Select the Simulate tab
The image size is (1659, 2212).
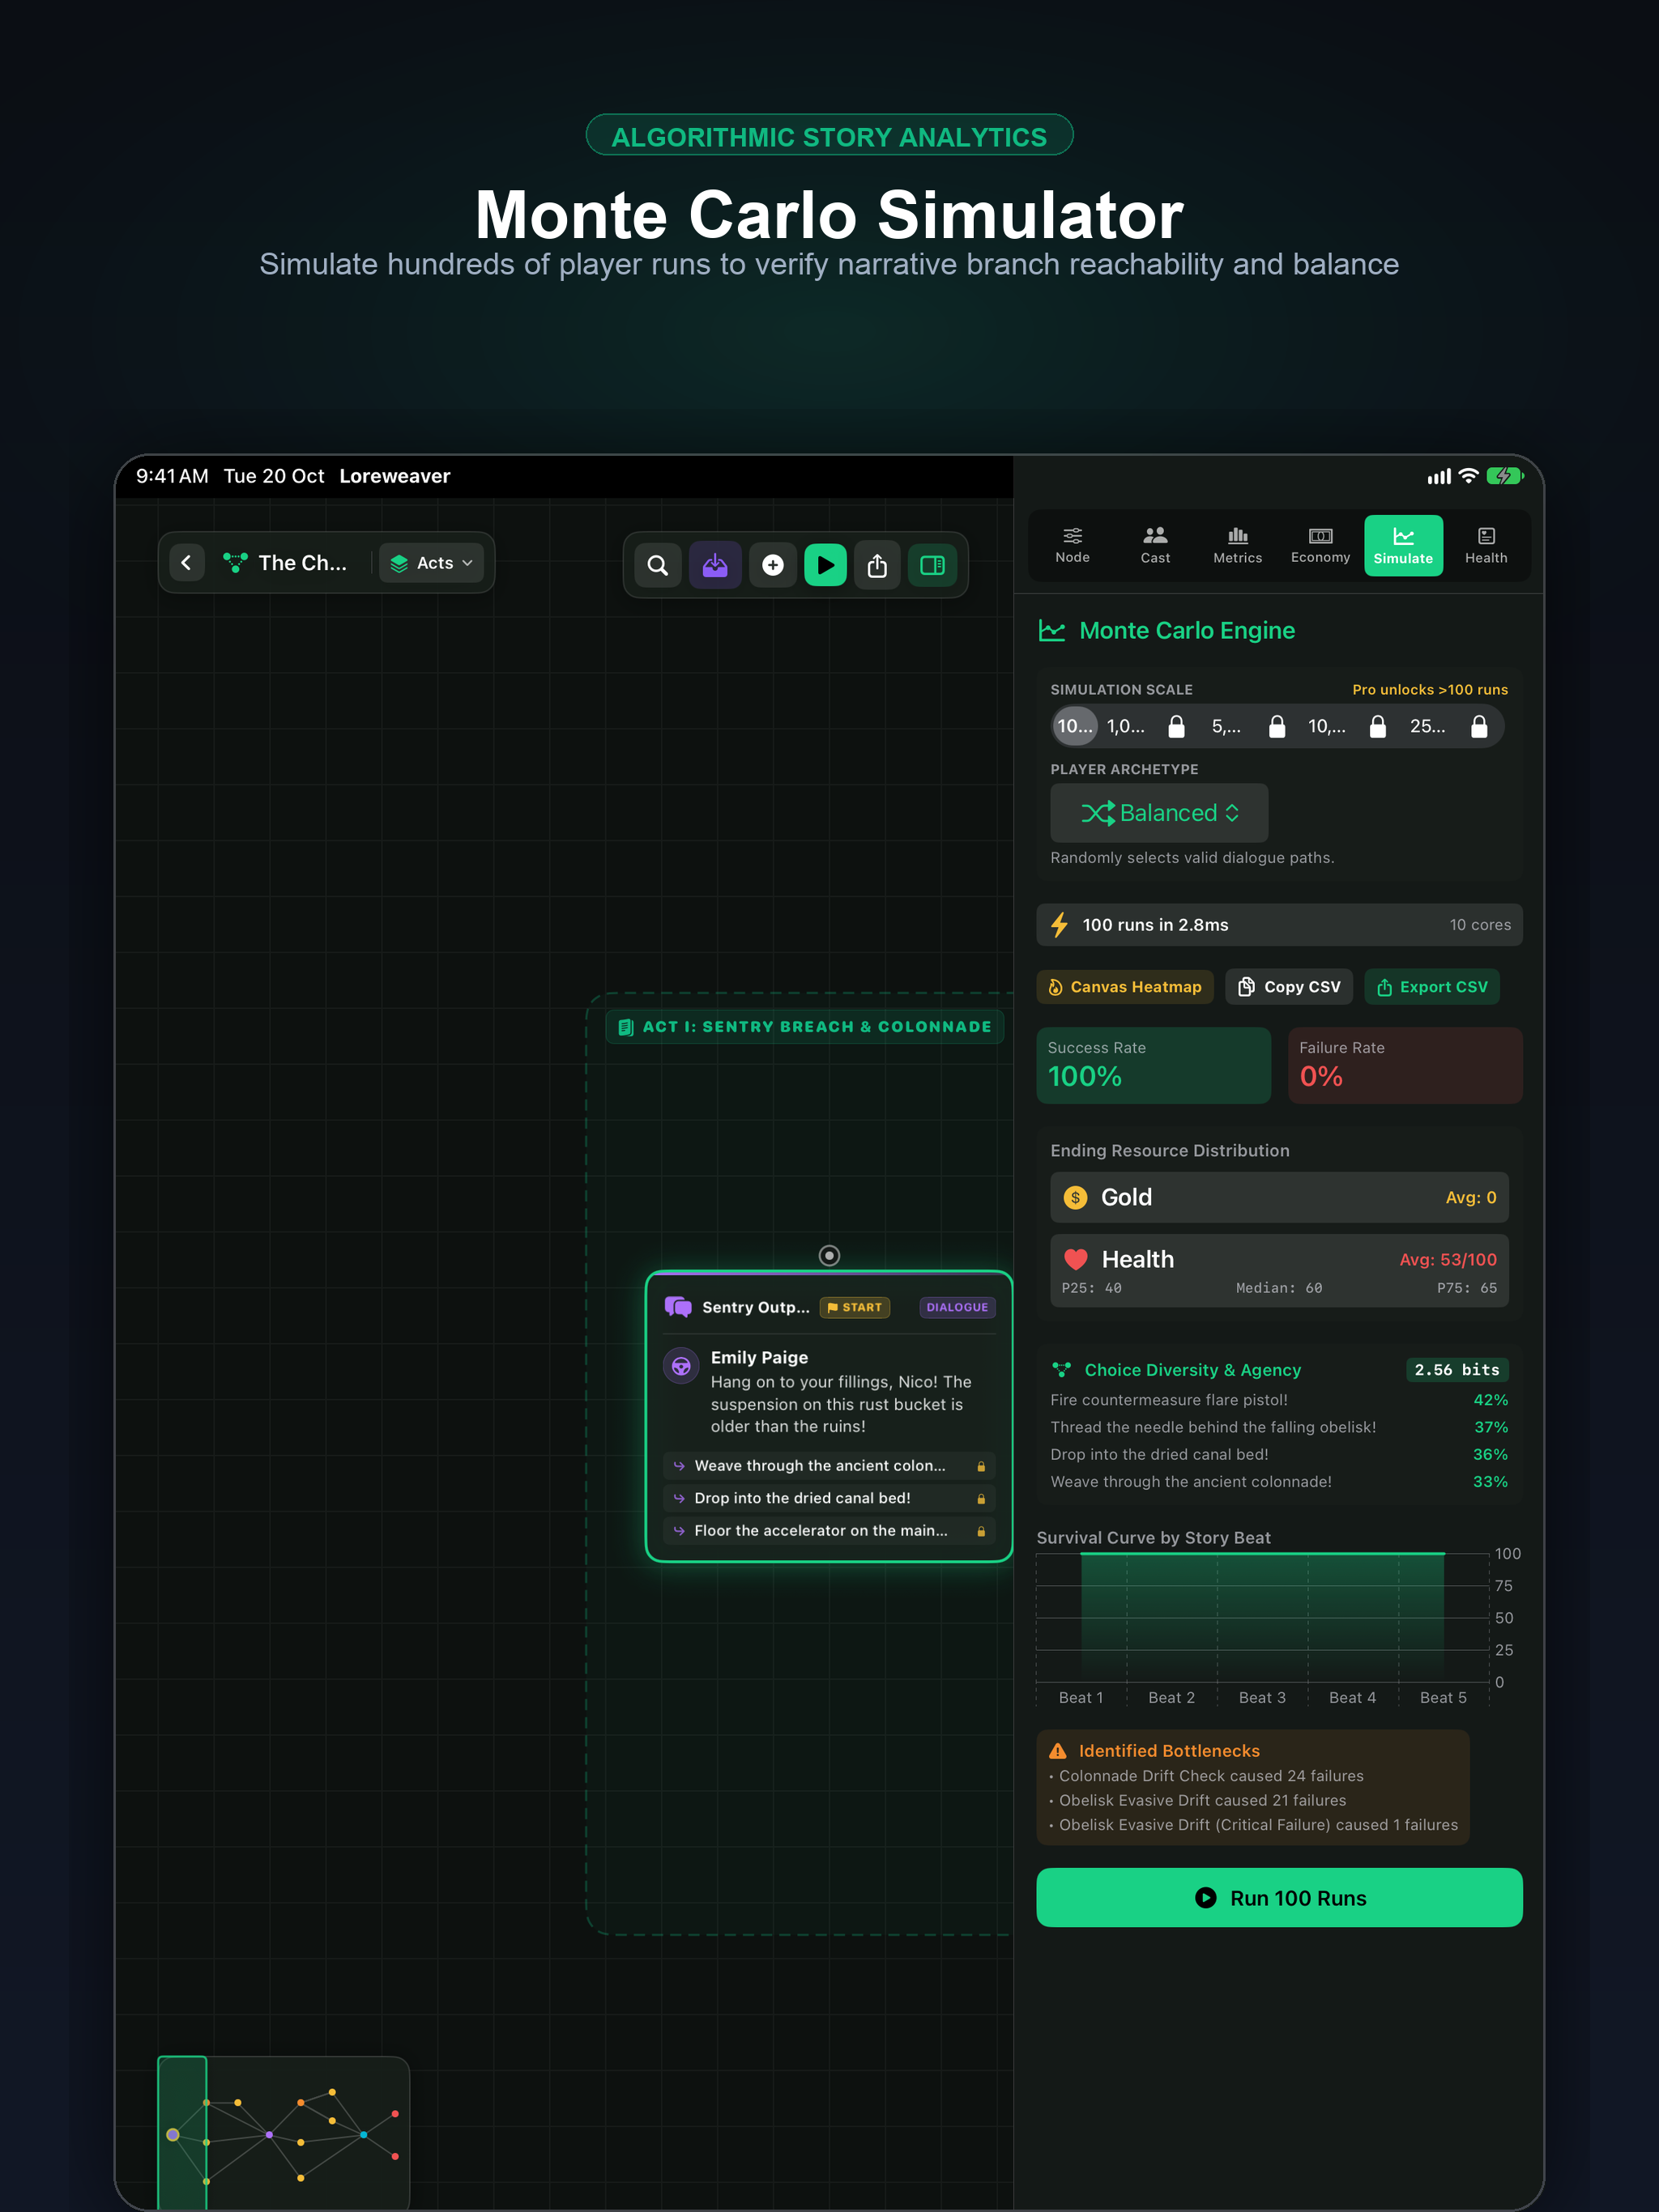tap(1404, 545)
